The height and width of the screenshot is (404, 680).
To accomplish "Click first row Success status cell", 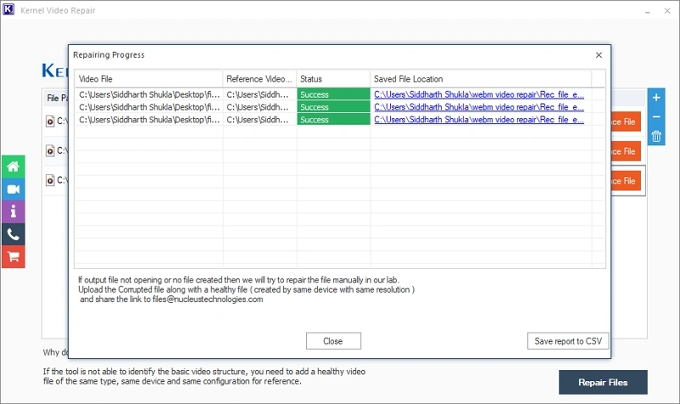I will pyautogui.click(x=333, y=94).
